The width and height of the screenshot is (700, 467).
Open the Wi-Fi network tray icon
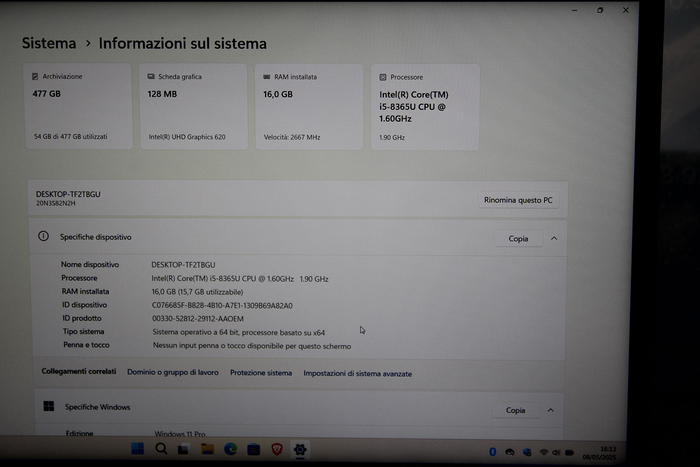coord(544,452)
